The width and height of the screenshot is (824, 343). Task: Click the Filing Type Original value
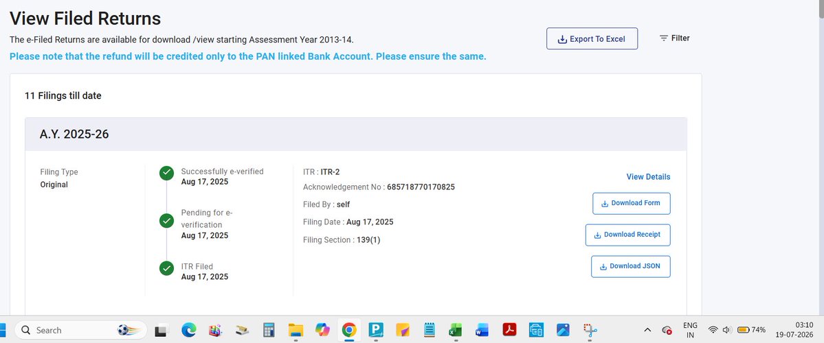click(x=54, y=185)
